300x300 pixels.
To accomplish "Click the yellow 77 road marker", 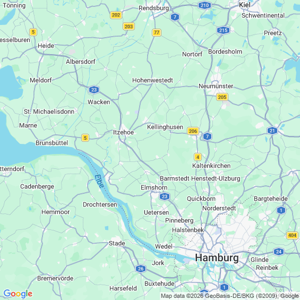I will pos(157,32).
